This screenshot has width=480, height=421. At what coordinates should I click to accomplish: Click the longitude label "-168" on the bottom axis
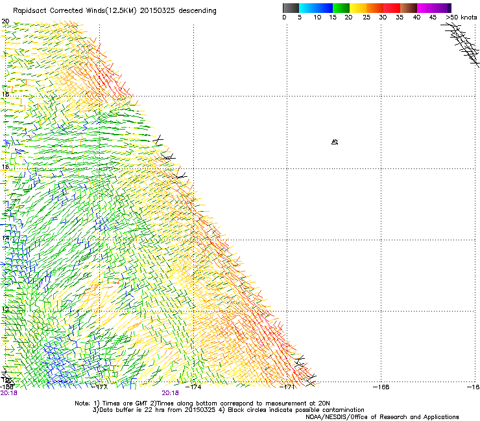click(381, 387)
